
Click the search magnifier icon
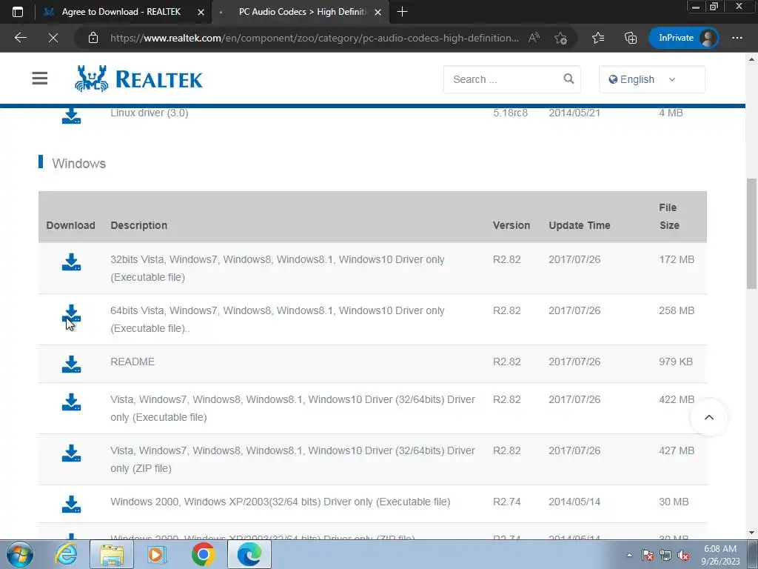point(568,79)
